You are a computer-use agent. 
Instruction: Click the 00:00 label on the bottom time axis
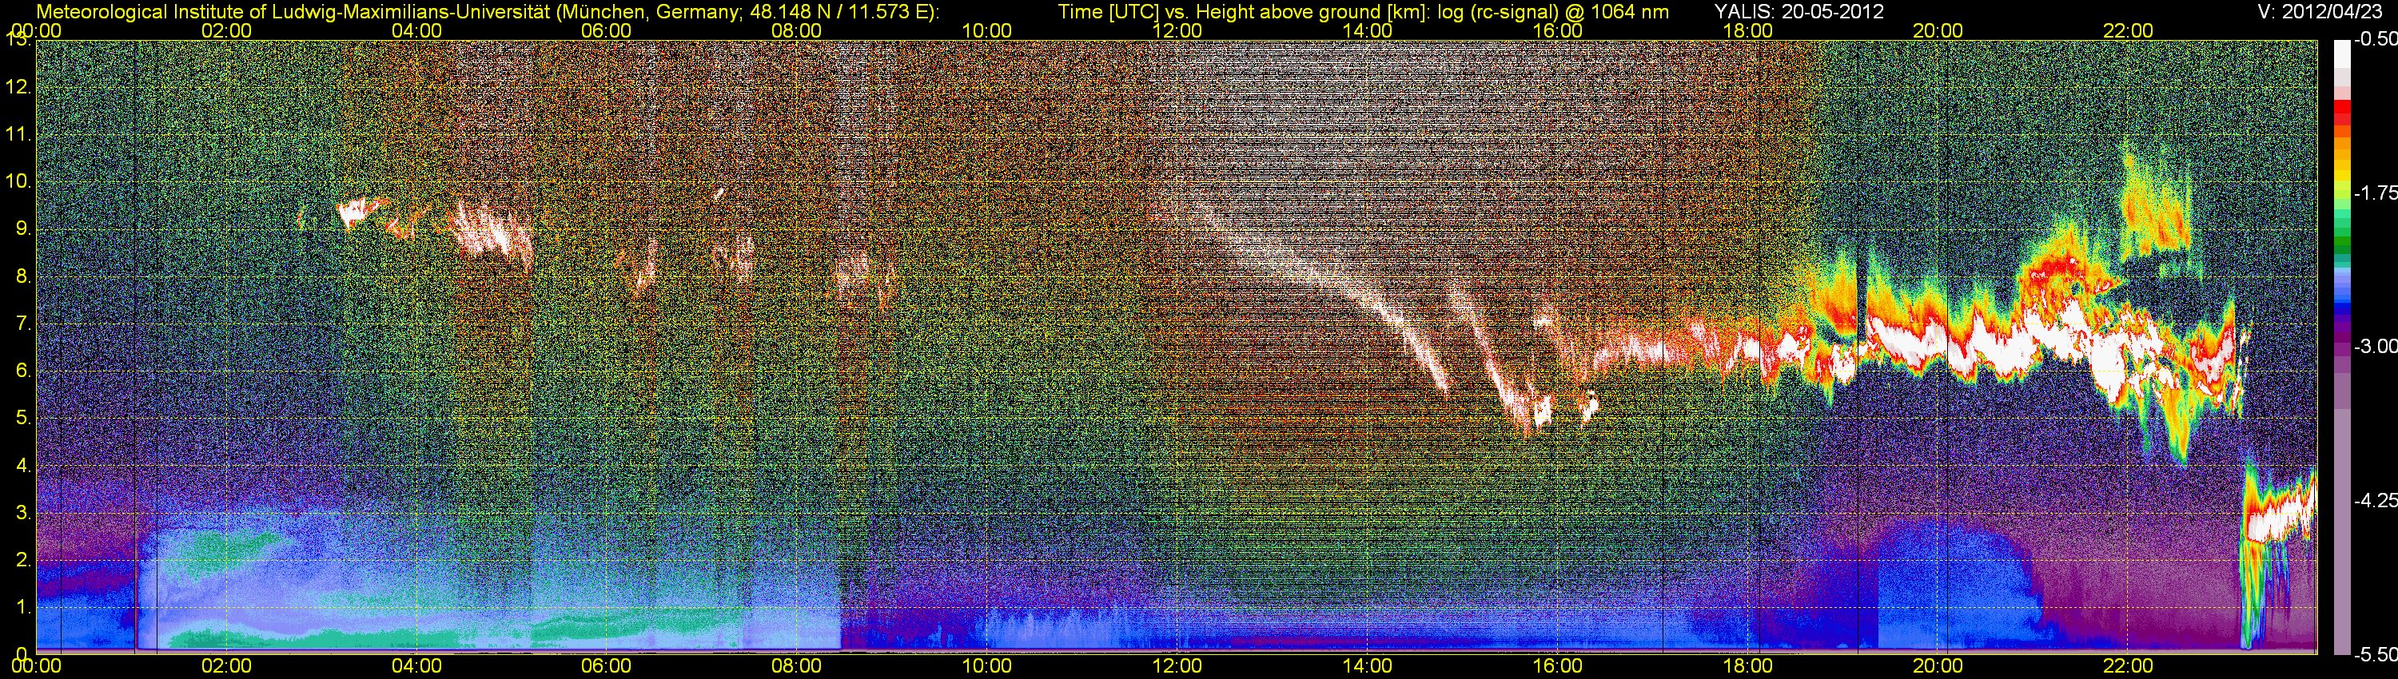(36, 666)
